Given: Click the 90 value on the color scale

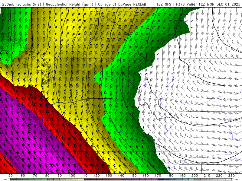Looking at the screenshot, I should click(x=60, y=176).
